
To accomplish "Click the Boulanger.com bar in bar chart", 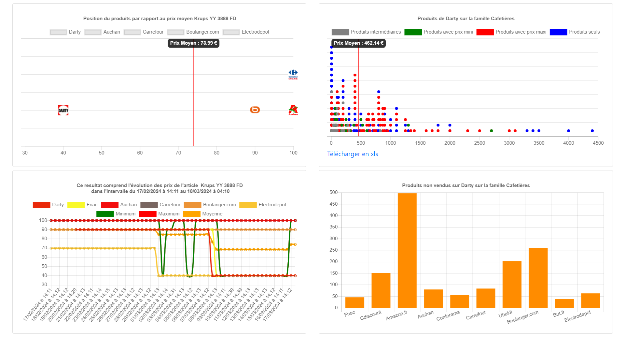I will [x=538, y=278].
